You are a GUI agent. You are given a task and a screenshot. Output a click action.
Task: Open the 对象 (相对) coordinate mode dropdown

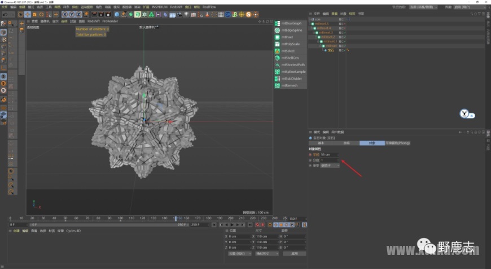(x=239, y=253)
